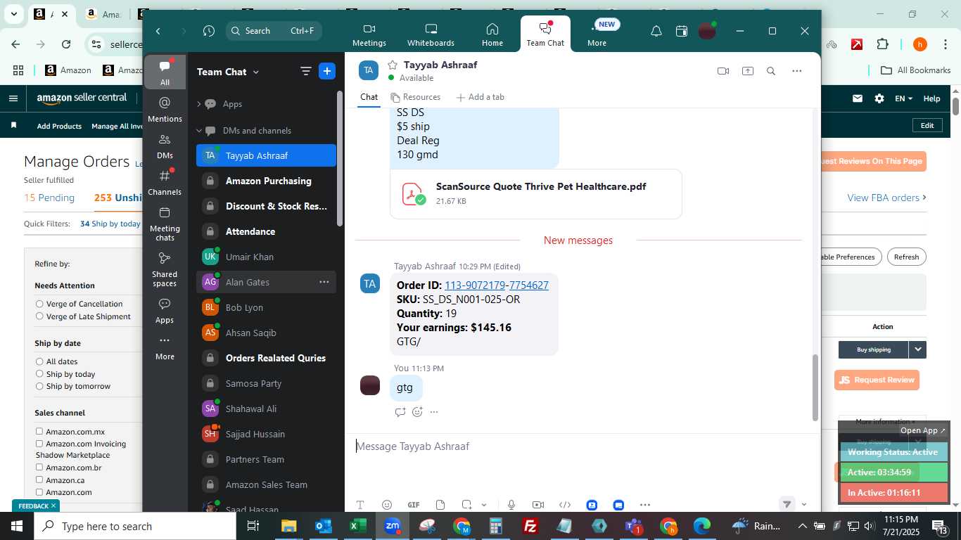Viewport: 961px width, 540px height.
Task: Click View FBA orders link
Action: (x=886, y=198)
